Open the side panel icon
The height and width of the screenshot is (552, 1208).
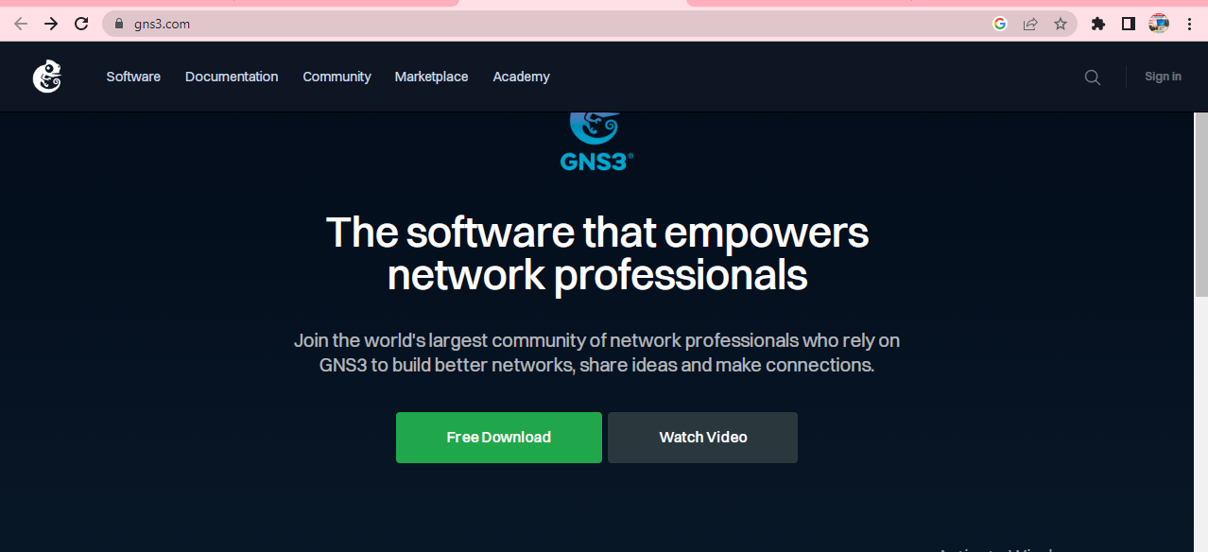[1127, 24]
